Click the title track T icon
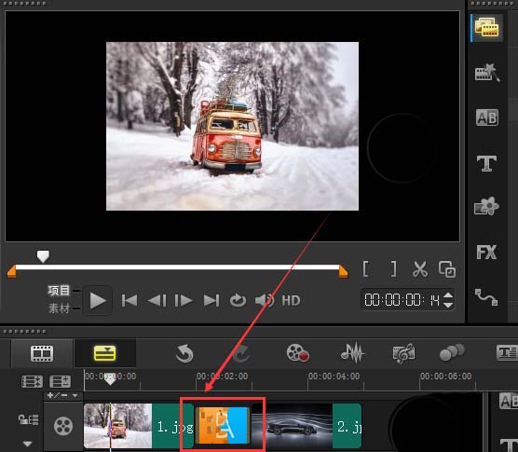This screenshot has width=518, height=452. click(x=508, y=445)
